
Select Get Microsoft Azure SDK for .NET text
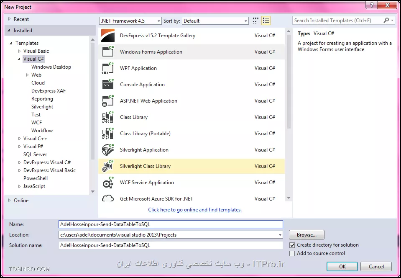[156, 198]
